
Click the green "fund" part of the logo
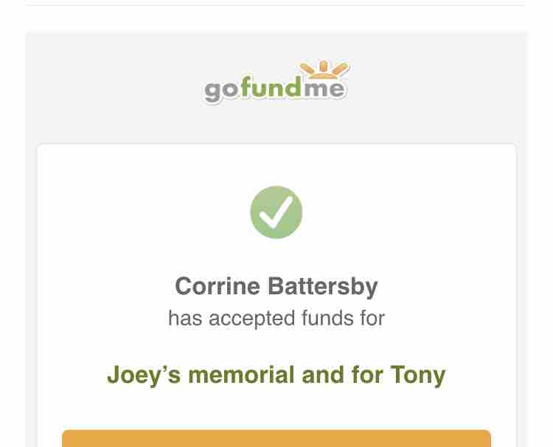(x=271, y=86)
